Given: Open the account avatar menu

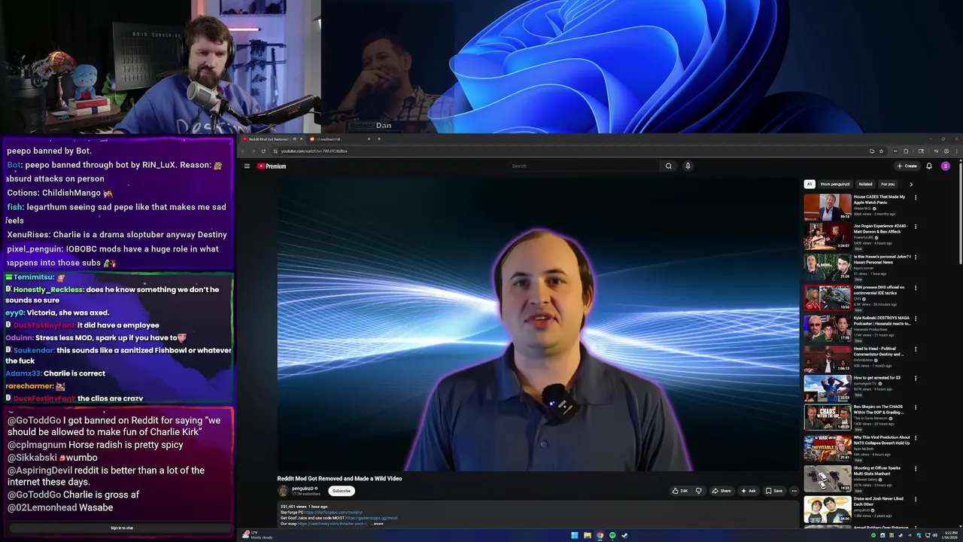Looking at the screenshot, I should tap(946, 166).
